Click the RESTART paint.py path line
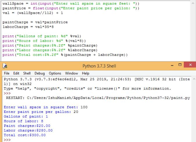Image resolution: width=196 pixels, height=142 pixels. [x=98, y=98]
